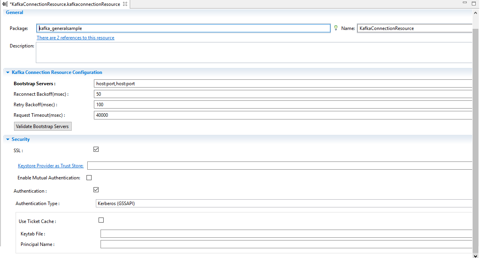Focus the Package input field
Screen dimensions: 480x258
[184, 28]
